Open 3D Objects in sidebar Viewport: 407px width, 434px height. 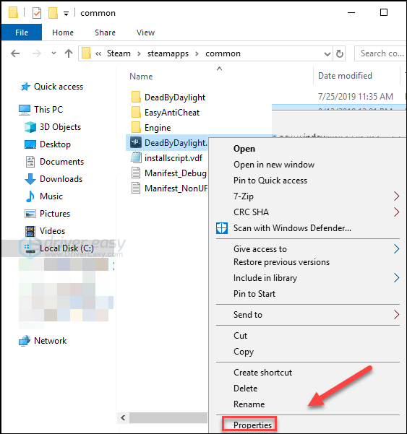point(60,127)
